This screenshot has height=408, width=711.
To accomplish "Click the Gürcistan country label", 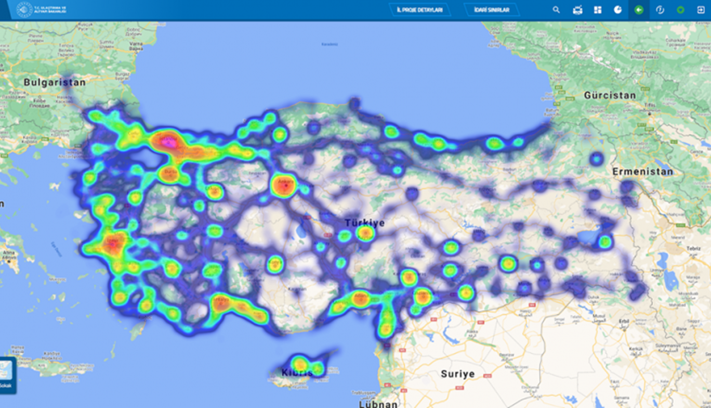I will tap(610, 95).
